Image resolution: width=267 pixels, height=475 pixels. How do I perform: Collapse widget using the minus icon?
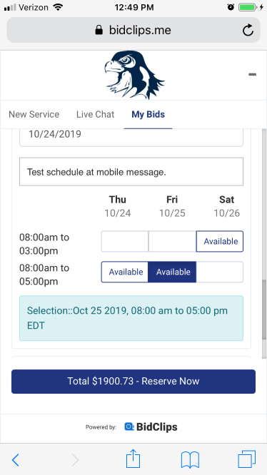(252, 74)
